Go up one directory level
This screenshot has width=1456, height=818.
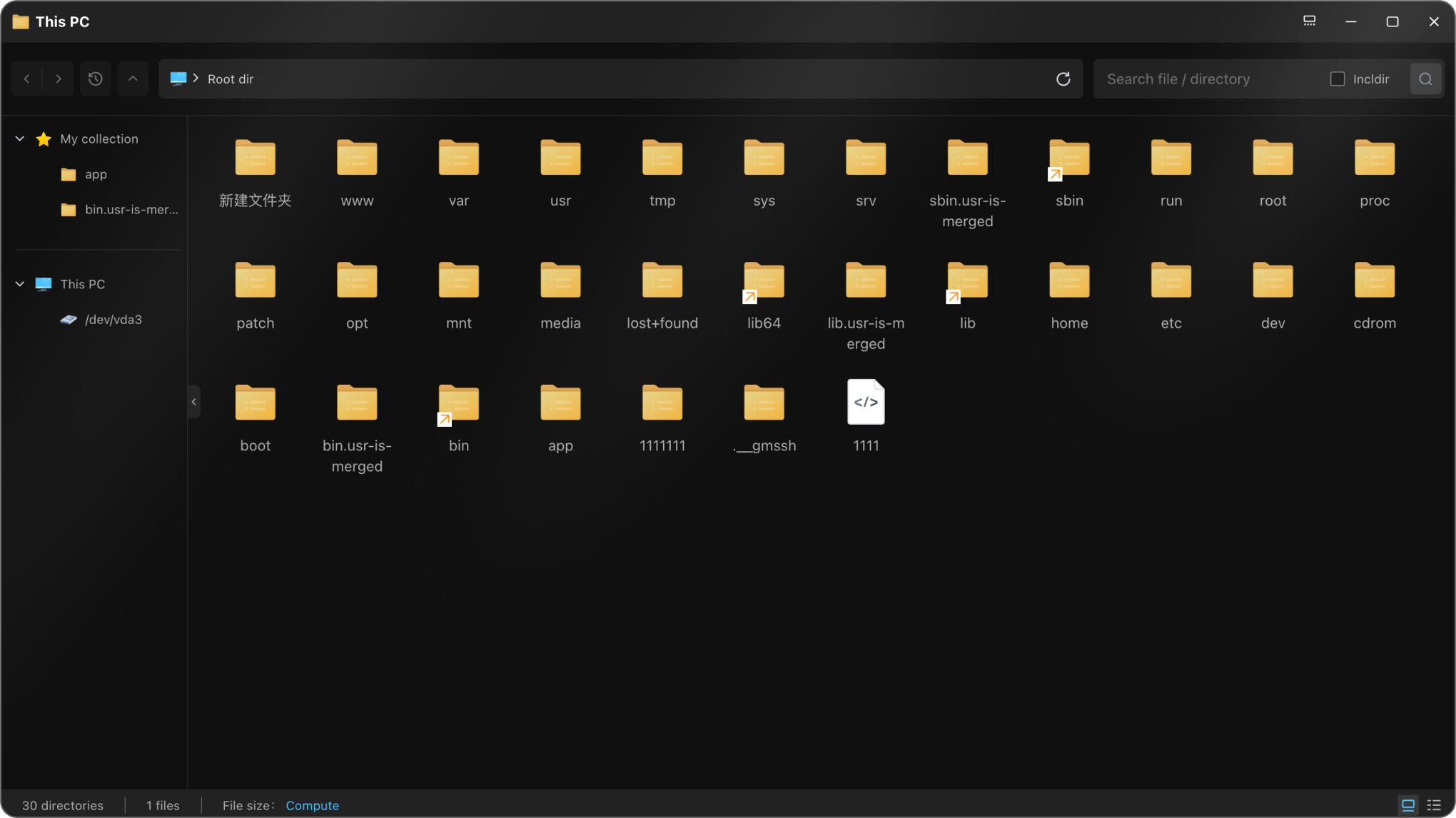133,79
